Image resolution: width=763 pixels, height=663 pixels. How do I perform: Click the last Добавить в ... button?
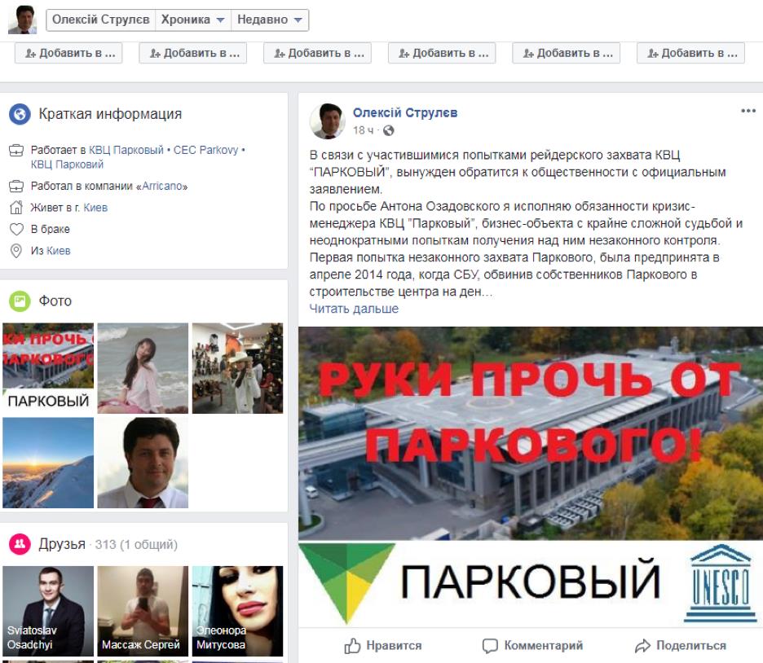(x=690, y=53)
